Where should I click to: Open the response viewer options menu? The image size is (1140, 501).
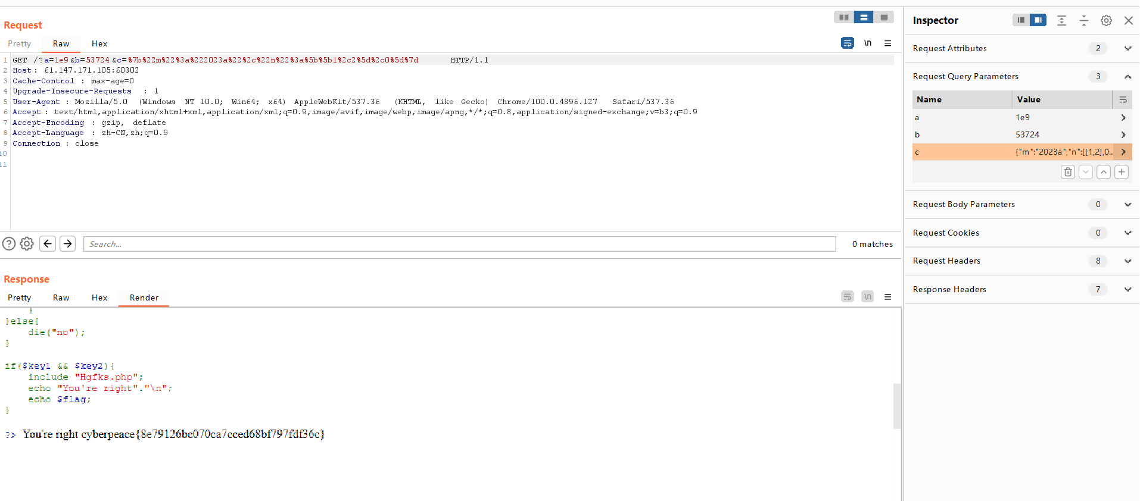887,297
